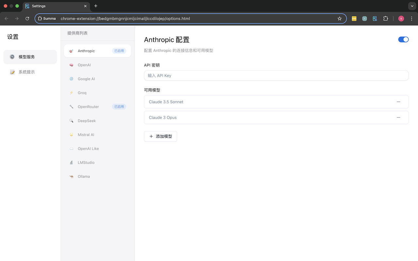Select Ollama provider
This screenshot has height=261, width=418.
(97, 177)
